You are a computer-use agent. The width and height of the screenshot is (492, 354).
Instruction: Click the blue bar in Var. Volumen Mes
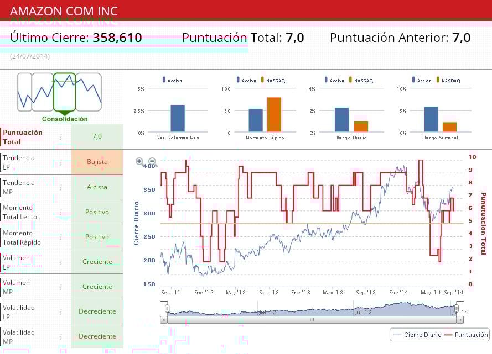click(x=178, y=118)
